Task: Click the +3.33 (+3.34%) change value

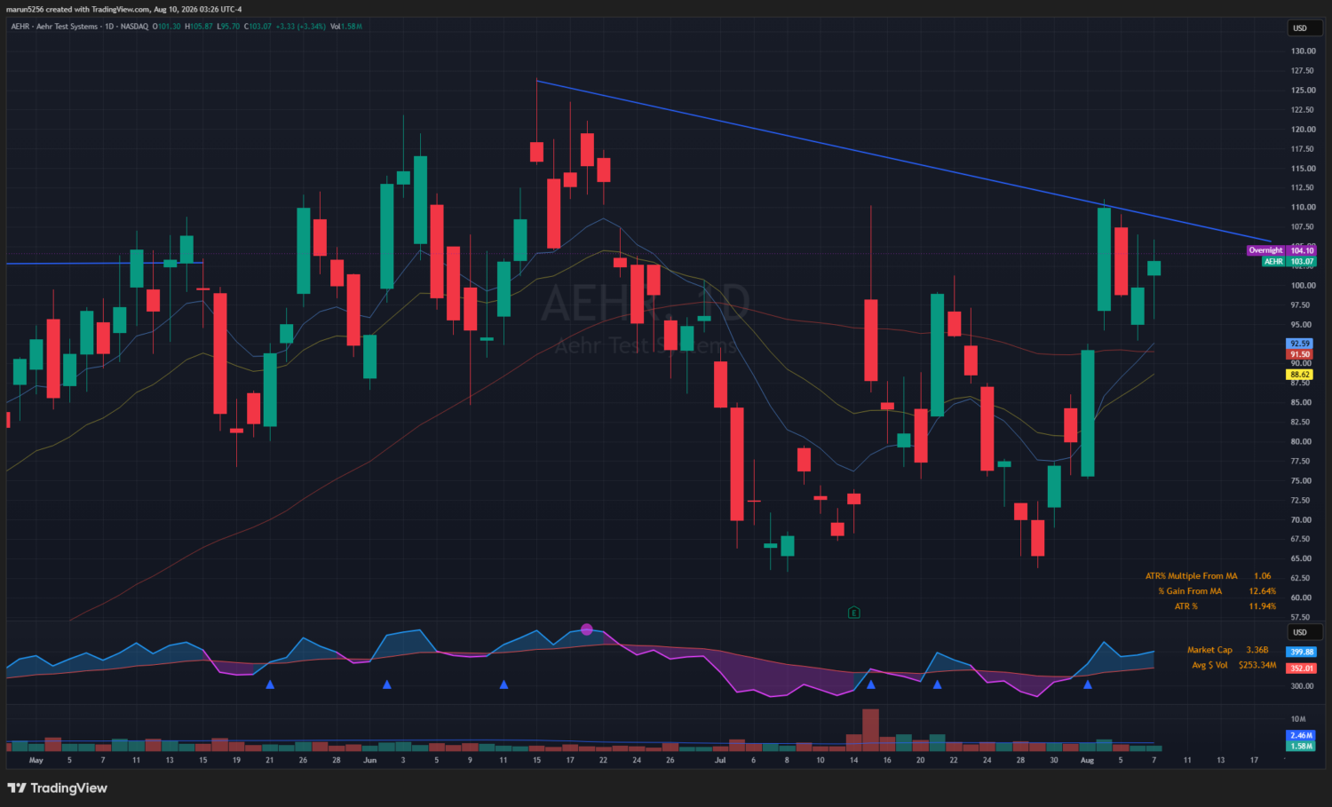Action: coord(300,27)
